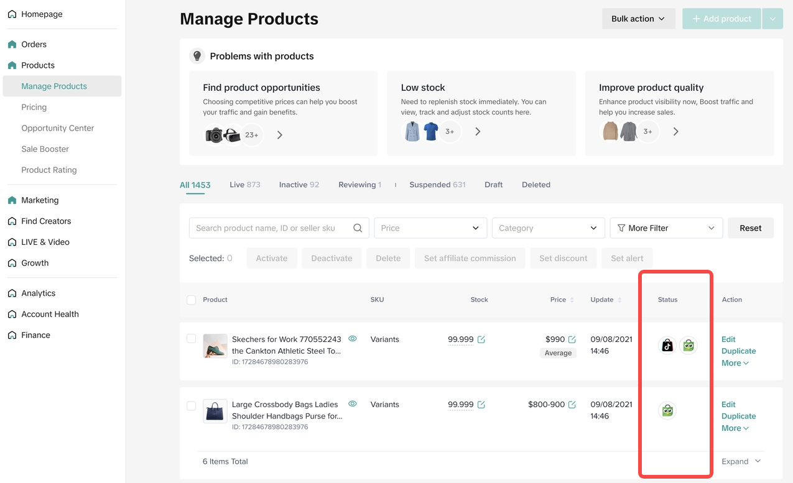The width and height of the screenshot is (793, 483).
Task: Open Pricing in the sidebar
Action: pyautogui.click(x=34, y=107)
